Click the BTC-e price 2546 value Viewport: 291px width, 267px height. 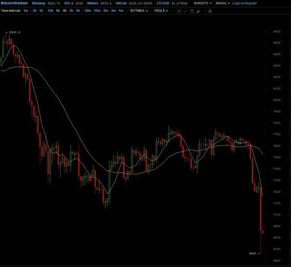point(79,3)
